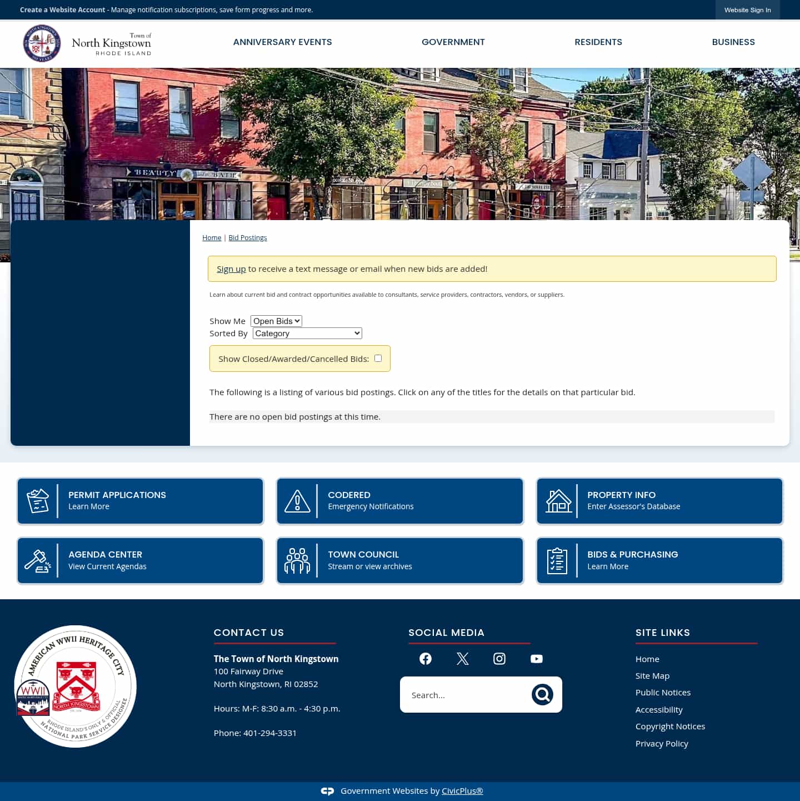800x801 pixels.
Task: Click the Town Council people icon
Action: pyautogui.click(x=297, y=561)
